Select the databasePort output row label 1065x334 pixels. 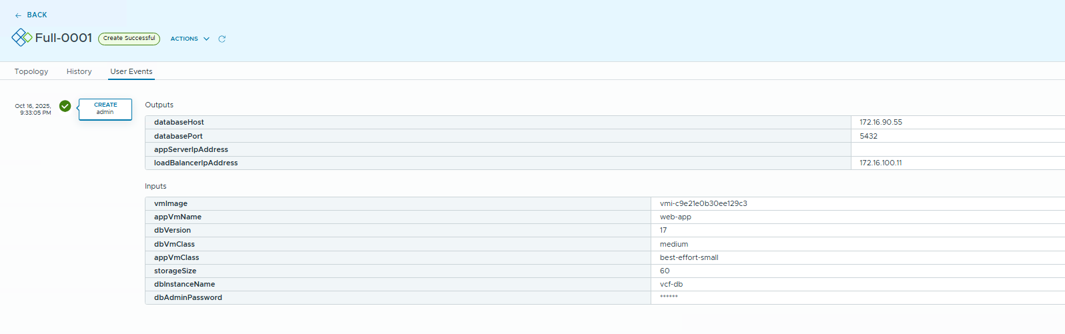[178, 136]
